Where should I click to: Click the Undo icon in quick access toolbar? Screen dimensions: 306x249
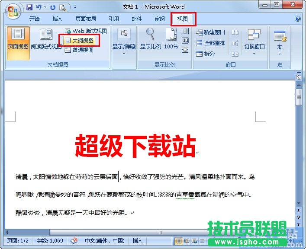(x=39, y=7)
